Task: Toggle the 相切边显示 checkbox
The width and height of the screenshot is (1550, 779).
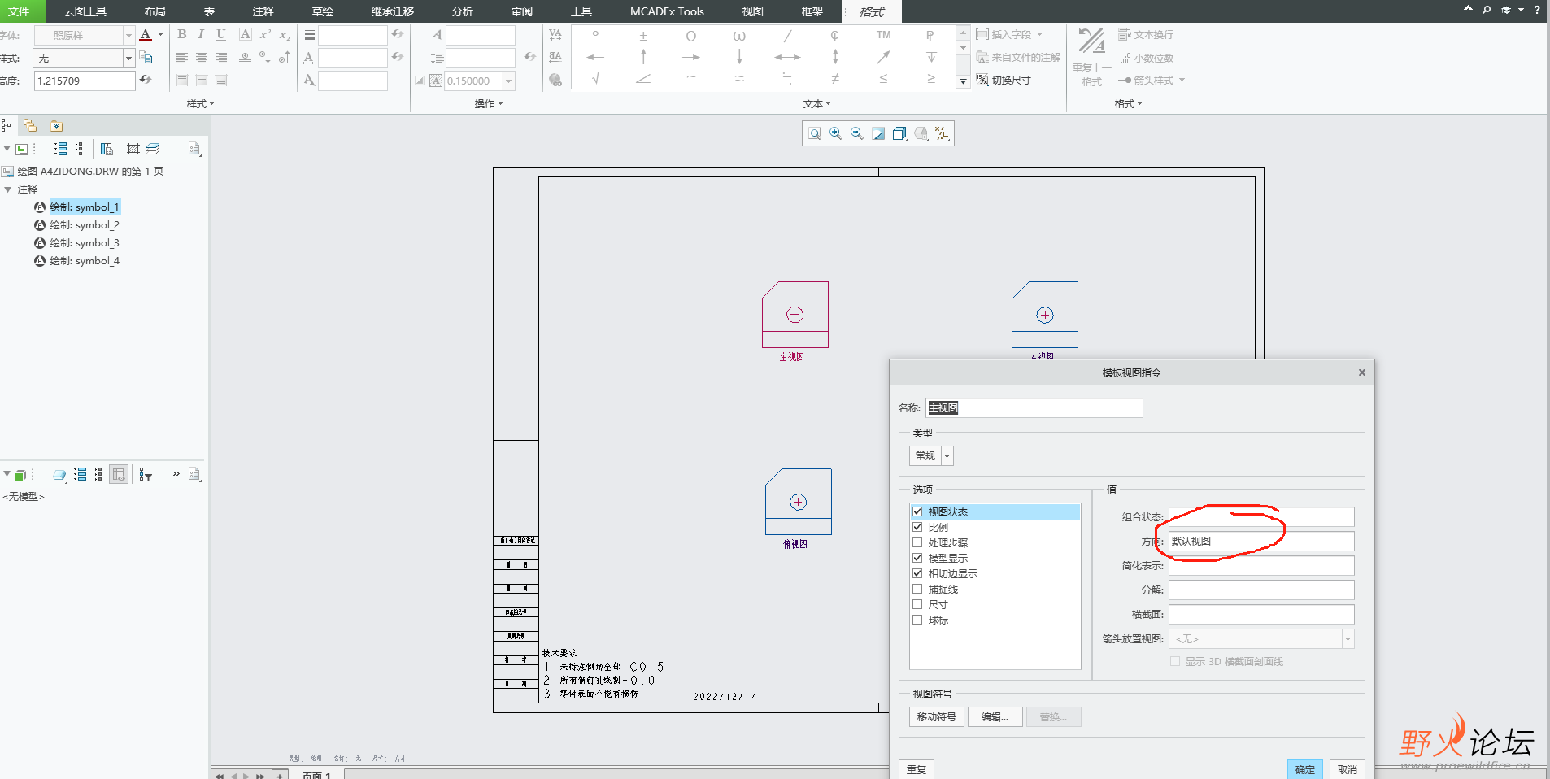Action: coord(917,573)
